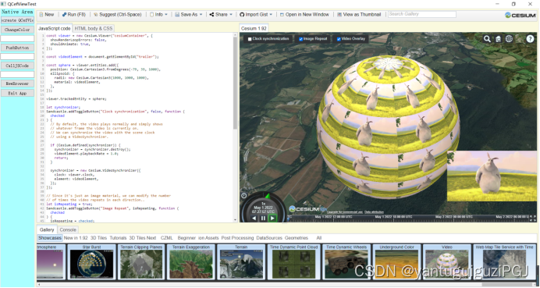
Task: Select the Gallery tab
Action: (47, 229)
